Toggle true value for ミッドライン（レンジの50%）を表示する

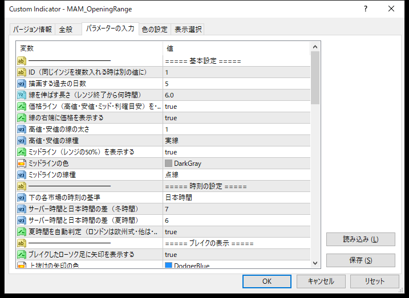(x=237, y=152)
